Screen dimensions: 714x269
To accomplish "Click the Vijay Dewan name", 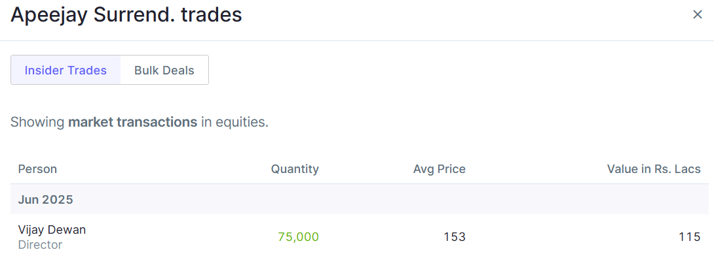I will (x=52, y=230).
